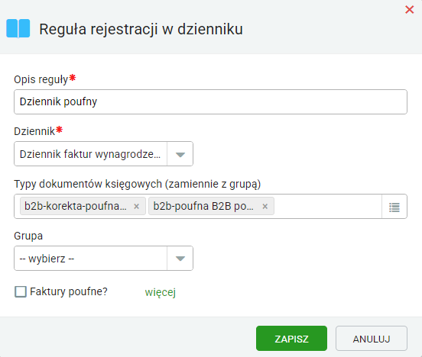
Task: Select the Dziennik faktur wynagrodze combo box text
Action: [x=90, y=154]
